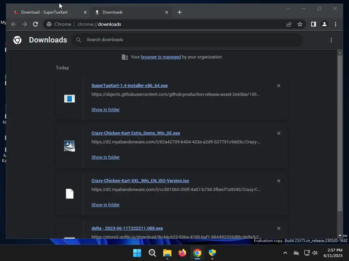Click the scrollbar down arrow
The image size is (349, 261).
tap(340, 236)
